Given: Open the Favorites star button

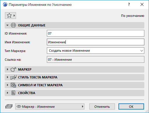Looking at the screenshot, I should coord(10,15).
